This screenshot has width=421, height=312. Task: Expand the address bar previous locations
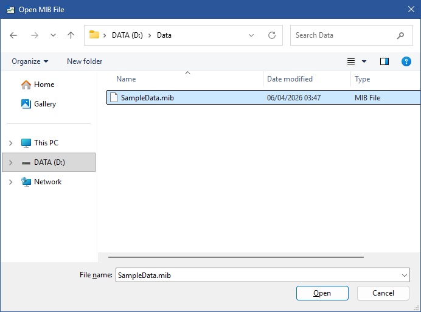point(252,35)
